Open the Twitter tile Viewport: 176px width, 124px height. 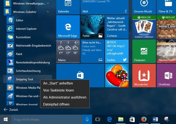click(x=117, y=51)
